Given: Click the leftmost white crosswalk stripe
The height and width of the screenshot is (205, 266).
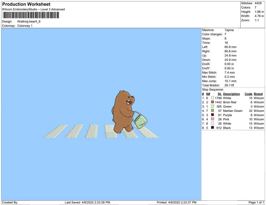Looking at the screenshot, I should (x=56, y=131).
